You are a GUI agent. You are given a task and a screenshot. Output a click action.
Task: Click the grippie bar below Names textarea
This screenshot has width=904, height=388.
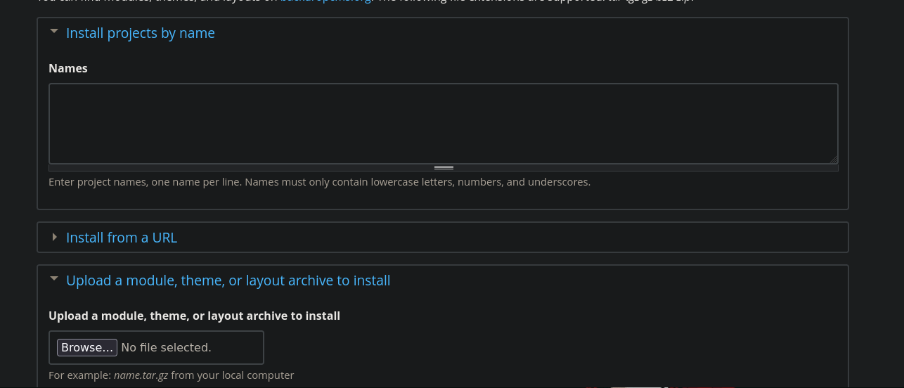coord(444,168)
